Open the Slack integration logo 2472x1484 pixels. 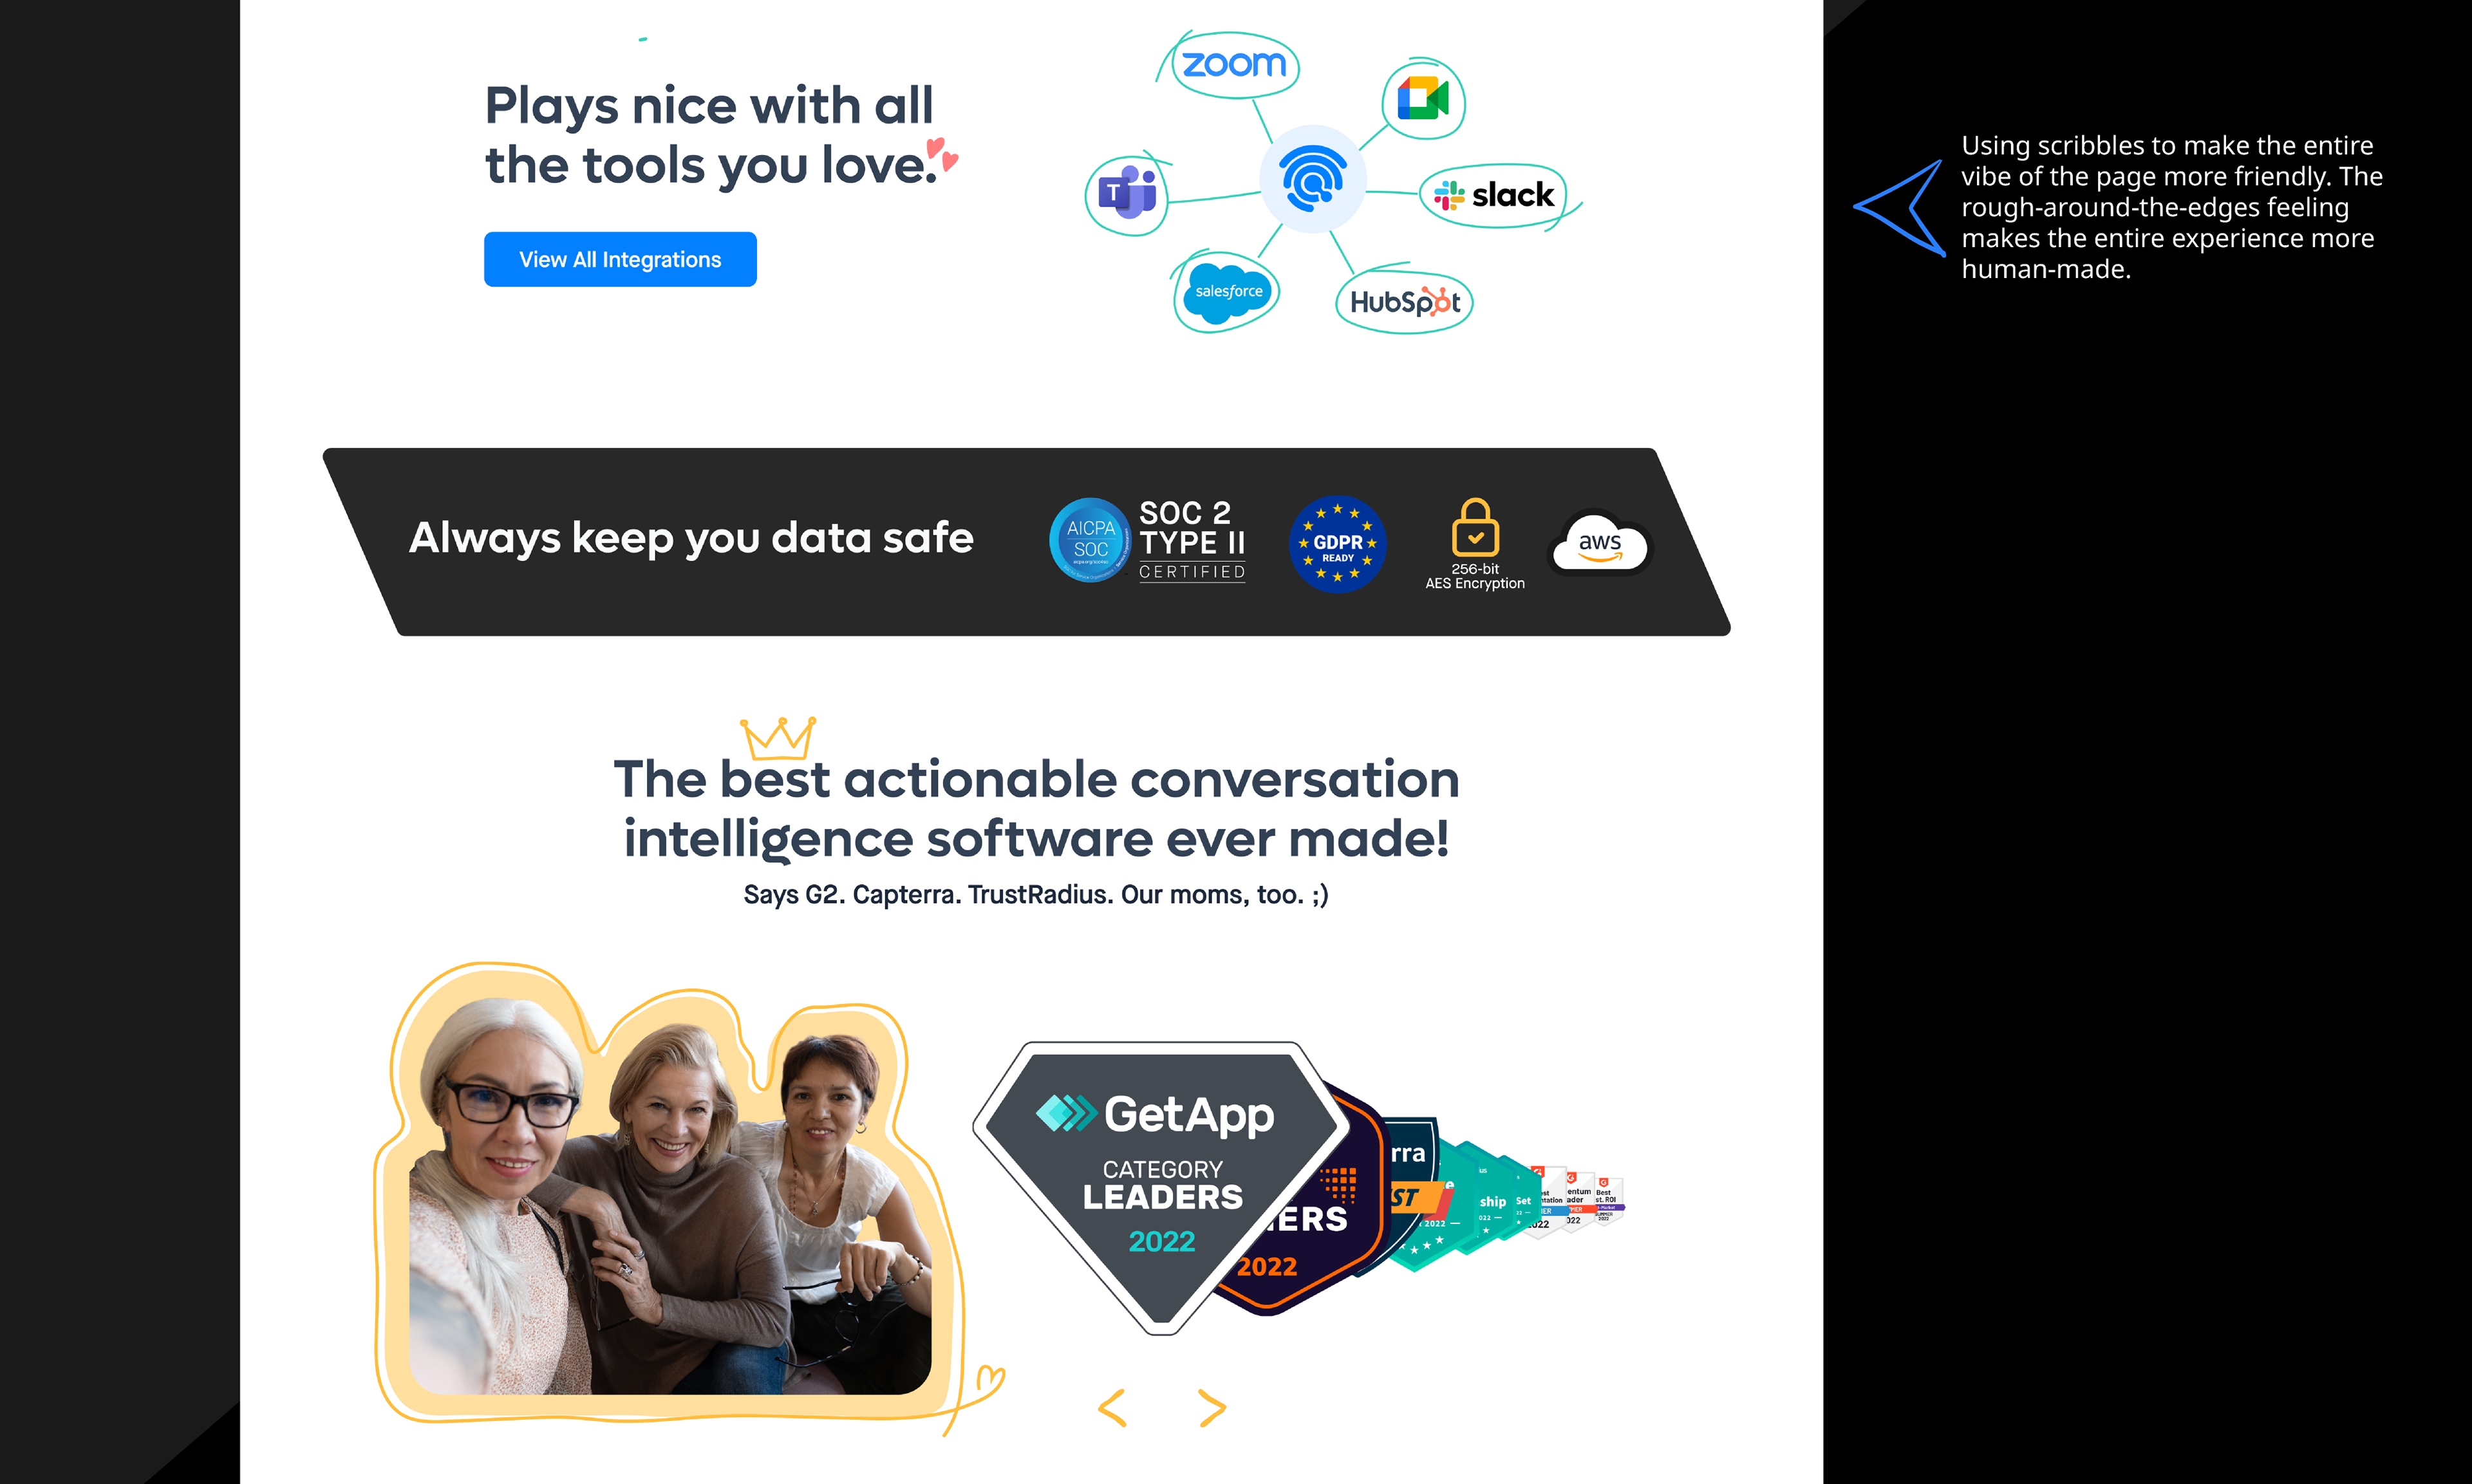point(1494,194)
